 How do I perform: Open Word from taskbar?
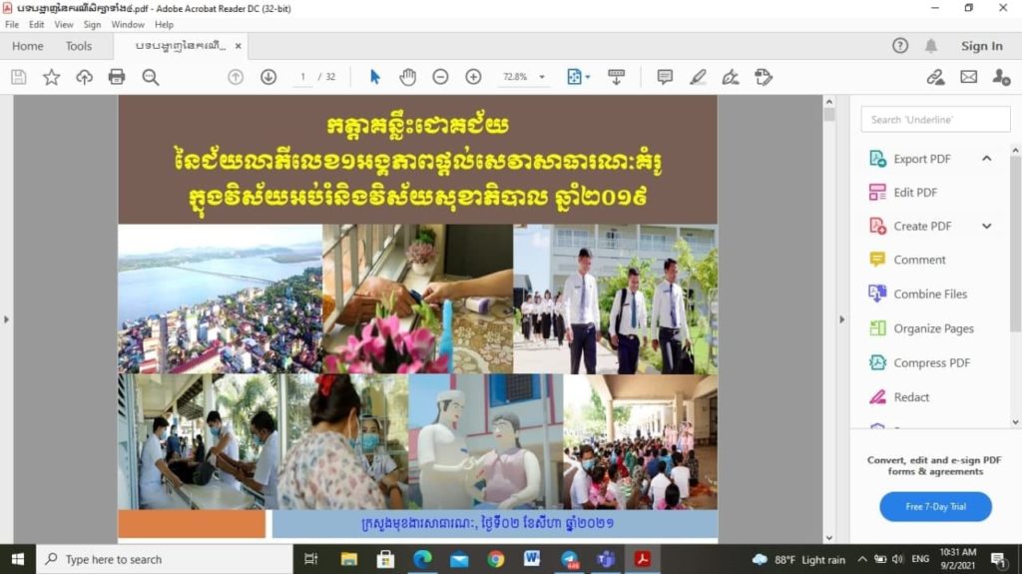point(532,559)
